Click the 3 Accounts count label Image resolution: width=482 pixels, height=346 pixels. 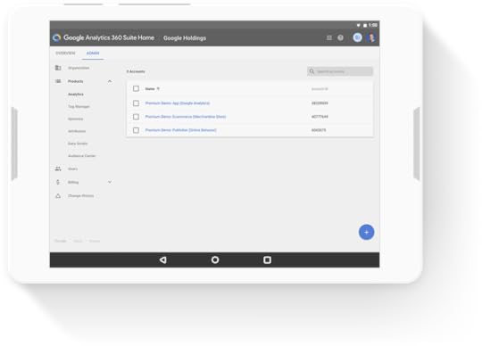(136, 71)
